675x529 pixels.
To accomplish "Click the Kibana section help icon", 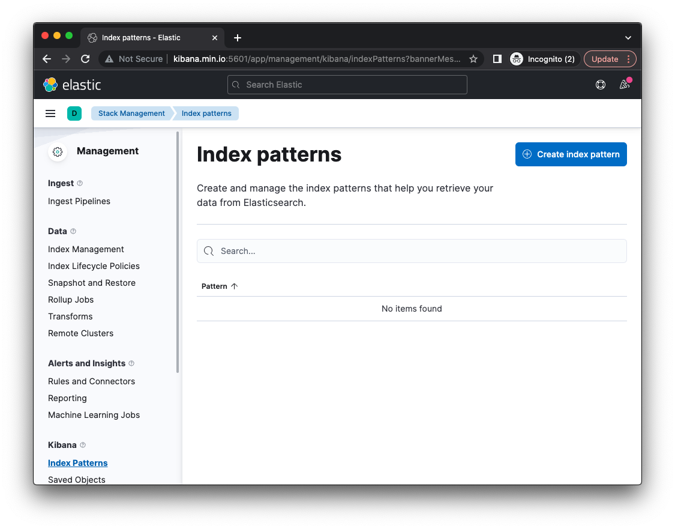I will click(x=83, y=445).
